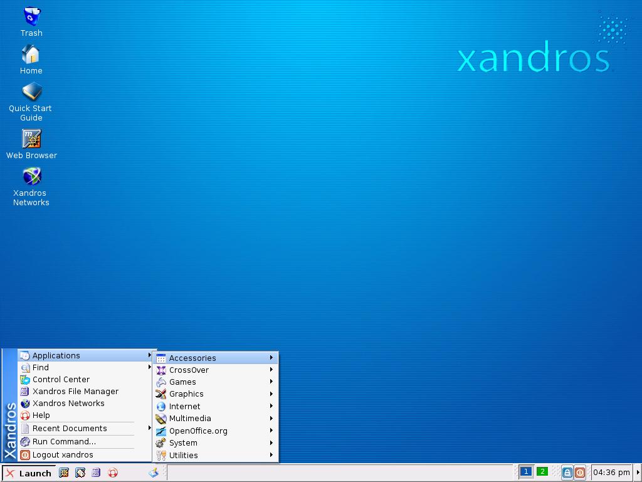642x482 pixels.
Task: Open Xandros Networks desktop icon
Action: tap(31, 177)
